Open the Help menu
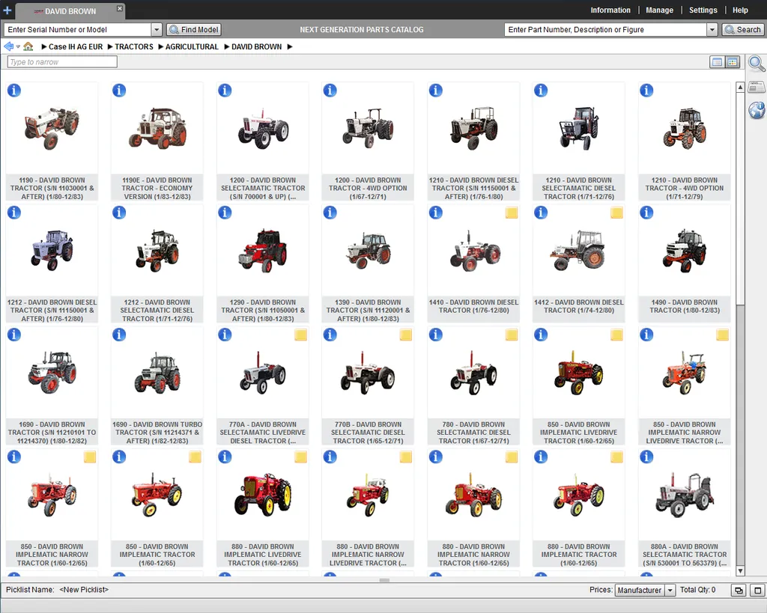 [739, 10]
